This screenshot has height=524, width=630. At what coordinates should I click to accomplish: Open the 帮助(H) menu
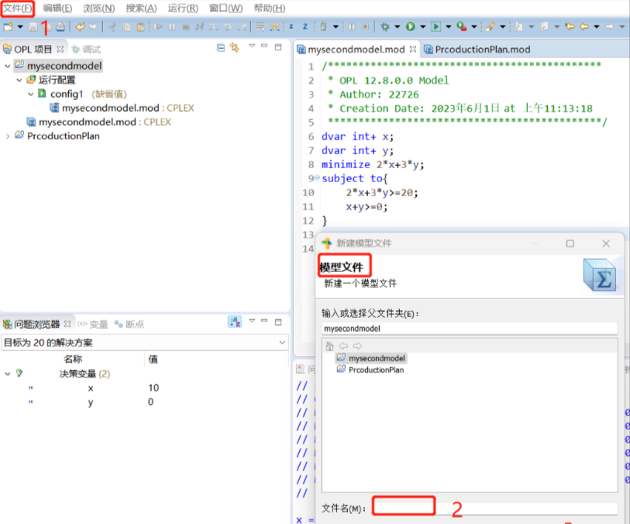[x=270, y=8]
